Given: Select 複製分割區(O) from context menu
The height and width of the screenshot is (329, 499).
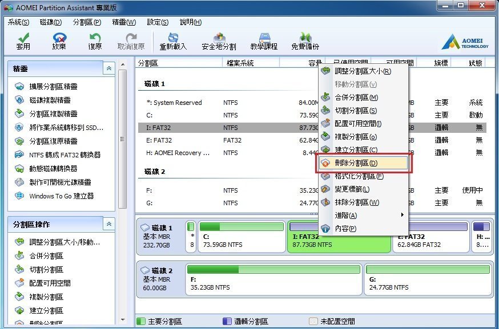Looking at the screenshot, I should (x=363, y=137).
